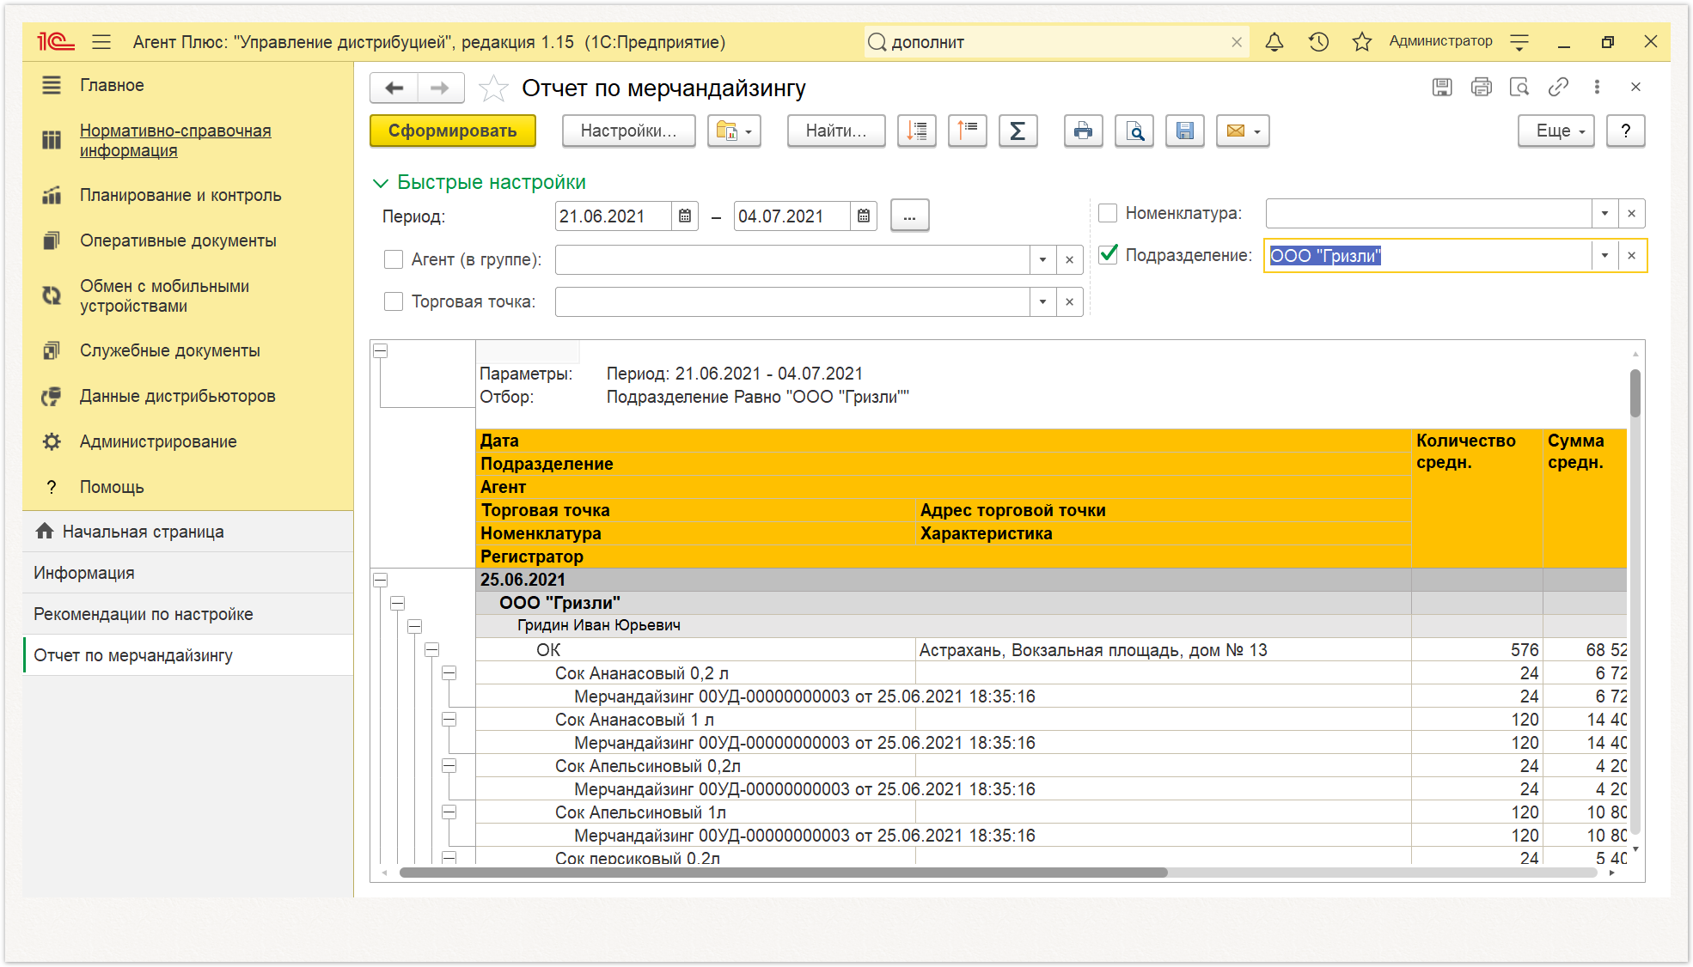
Task: Uncheck the Подразделение checkbox
Action: (x=1108, y=255)
